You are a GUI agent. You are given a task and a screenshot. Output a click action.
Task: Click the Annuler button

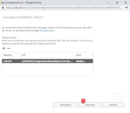click(x=113, y=105)
